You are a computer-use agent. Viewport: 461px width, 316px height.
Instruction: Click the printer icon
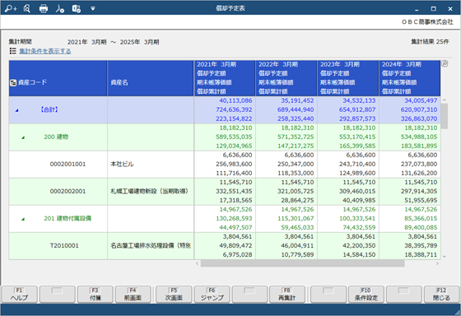click(x=44, y=8)
